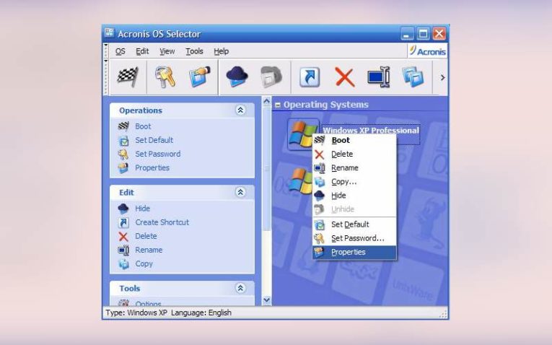552x345 pixels.
Task: Click the Properties folder toolbar icon
Action: 200,77
